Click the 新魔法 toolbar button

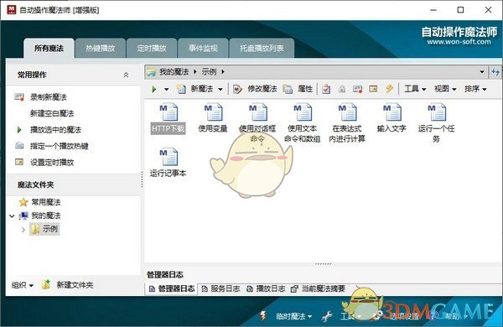[195, 89]
